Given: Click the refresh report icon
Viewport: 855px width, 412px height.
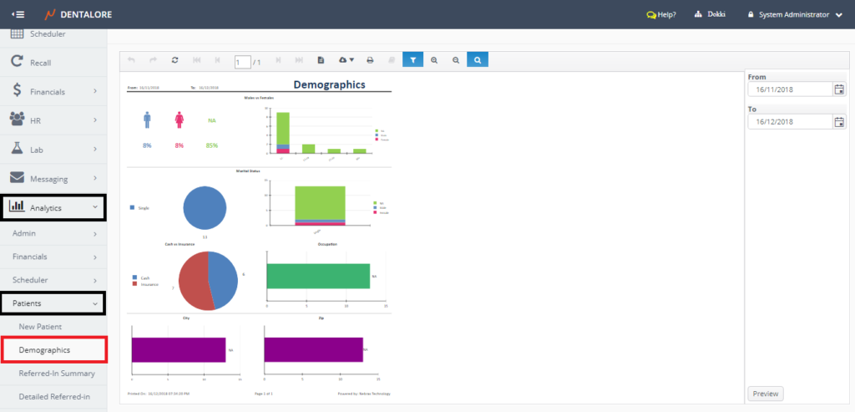Looking at the screenshot, I should pos(175,60).
